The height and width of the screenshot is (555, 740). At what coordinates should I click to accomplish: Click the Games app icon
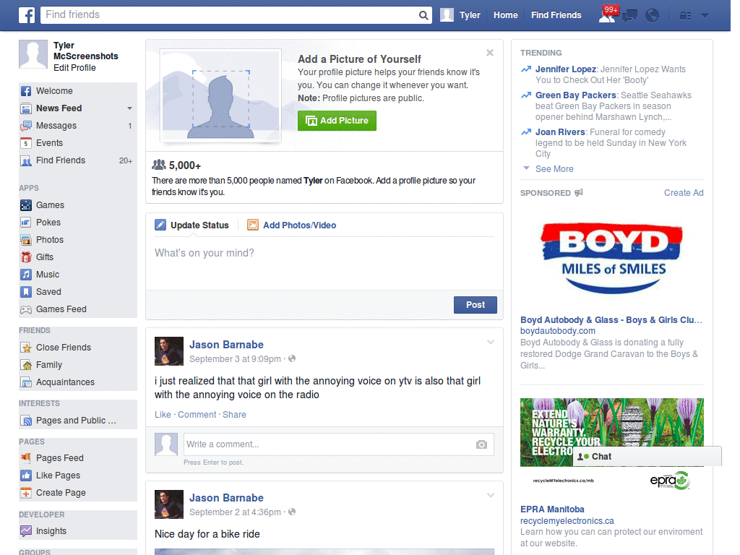point(26,205)
